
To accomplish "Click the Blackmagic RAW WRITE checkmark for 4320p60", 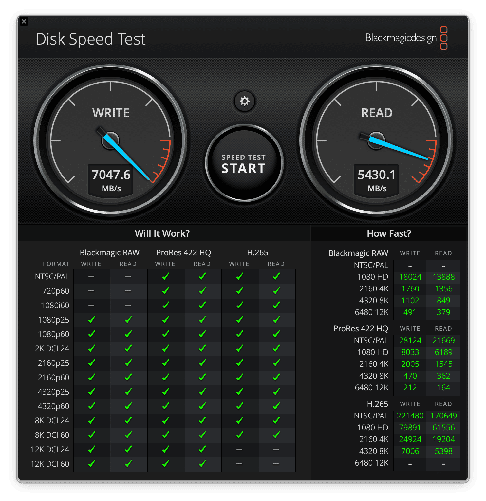I will point(91,406).
